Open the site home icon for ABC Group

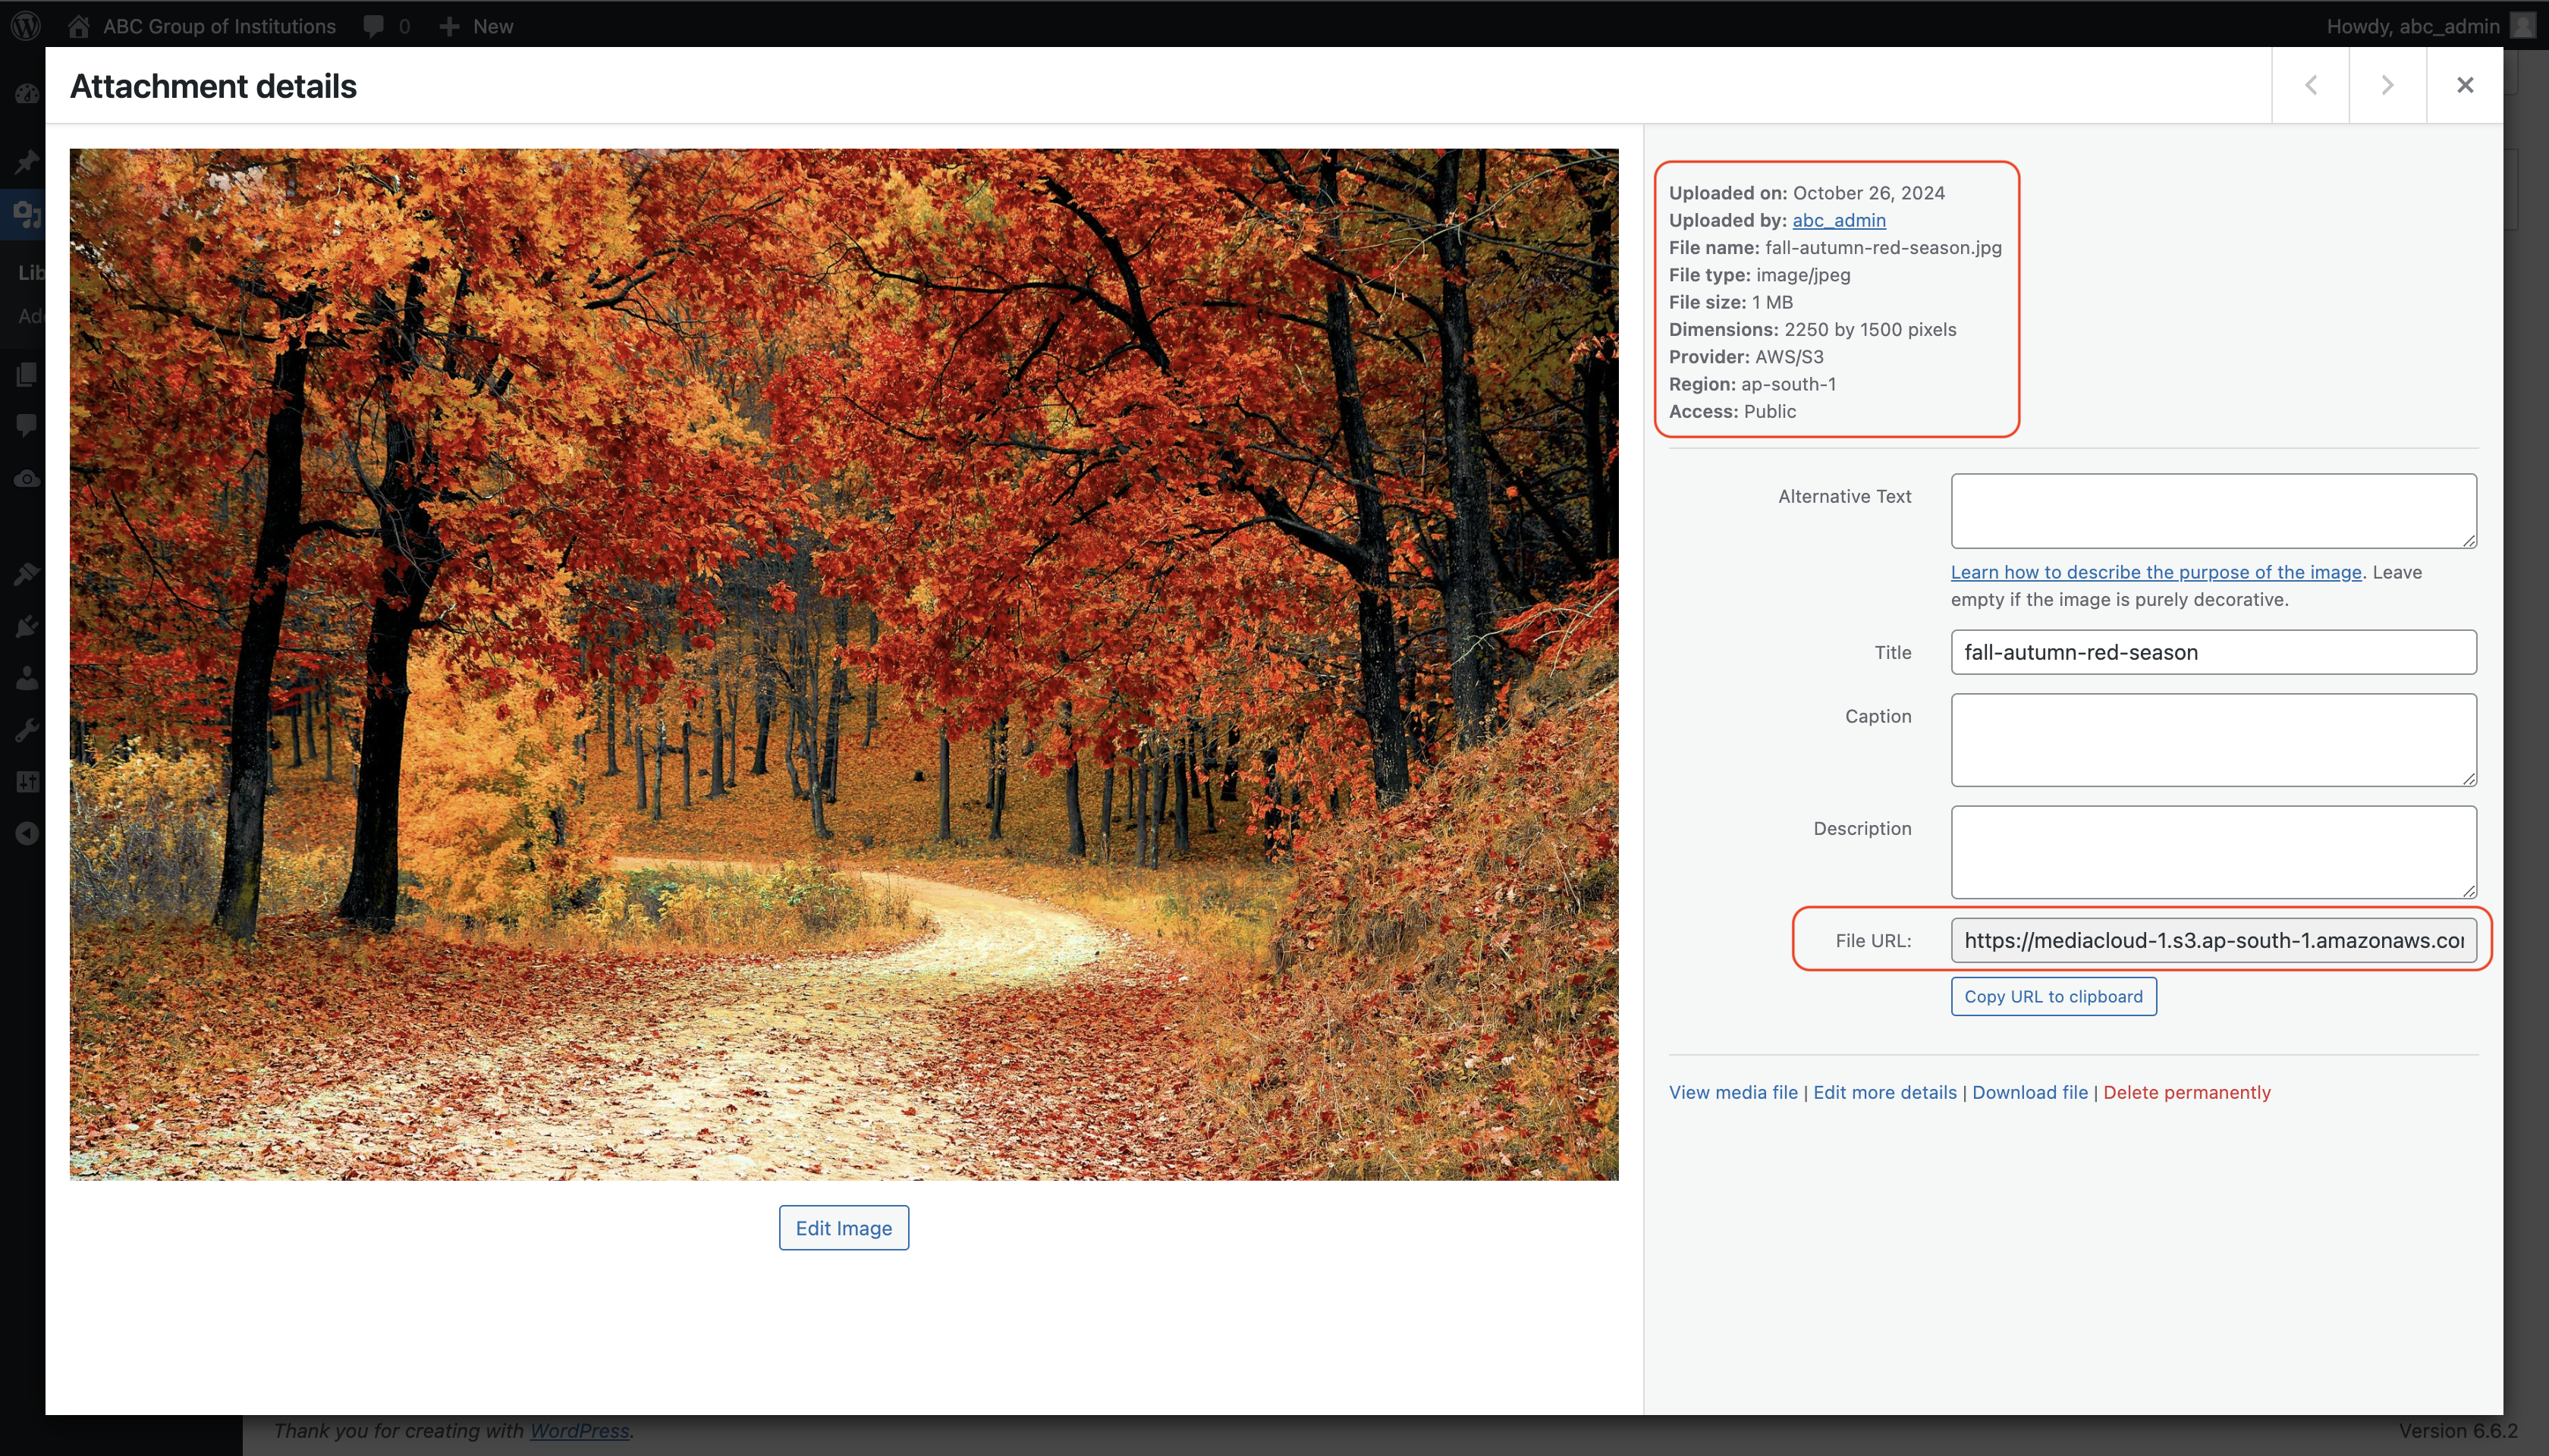pos(79,26)
